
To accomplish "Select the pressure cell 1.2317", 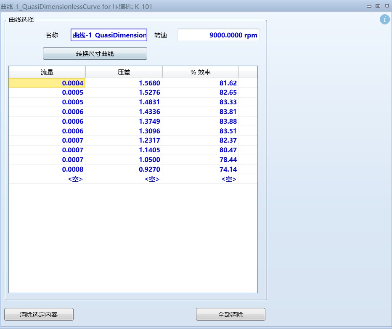I will [124, 141].
